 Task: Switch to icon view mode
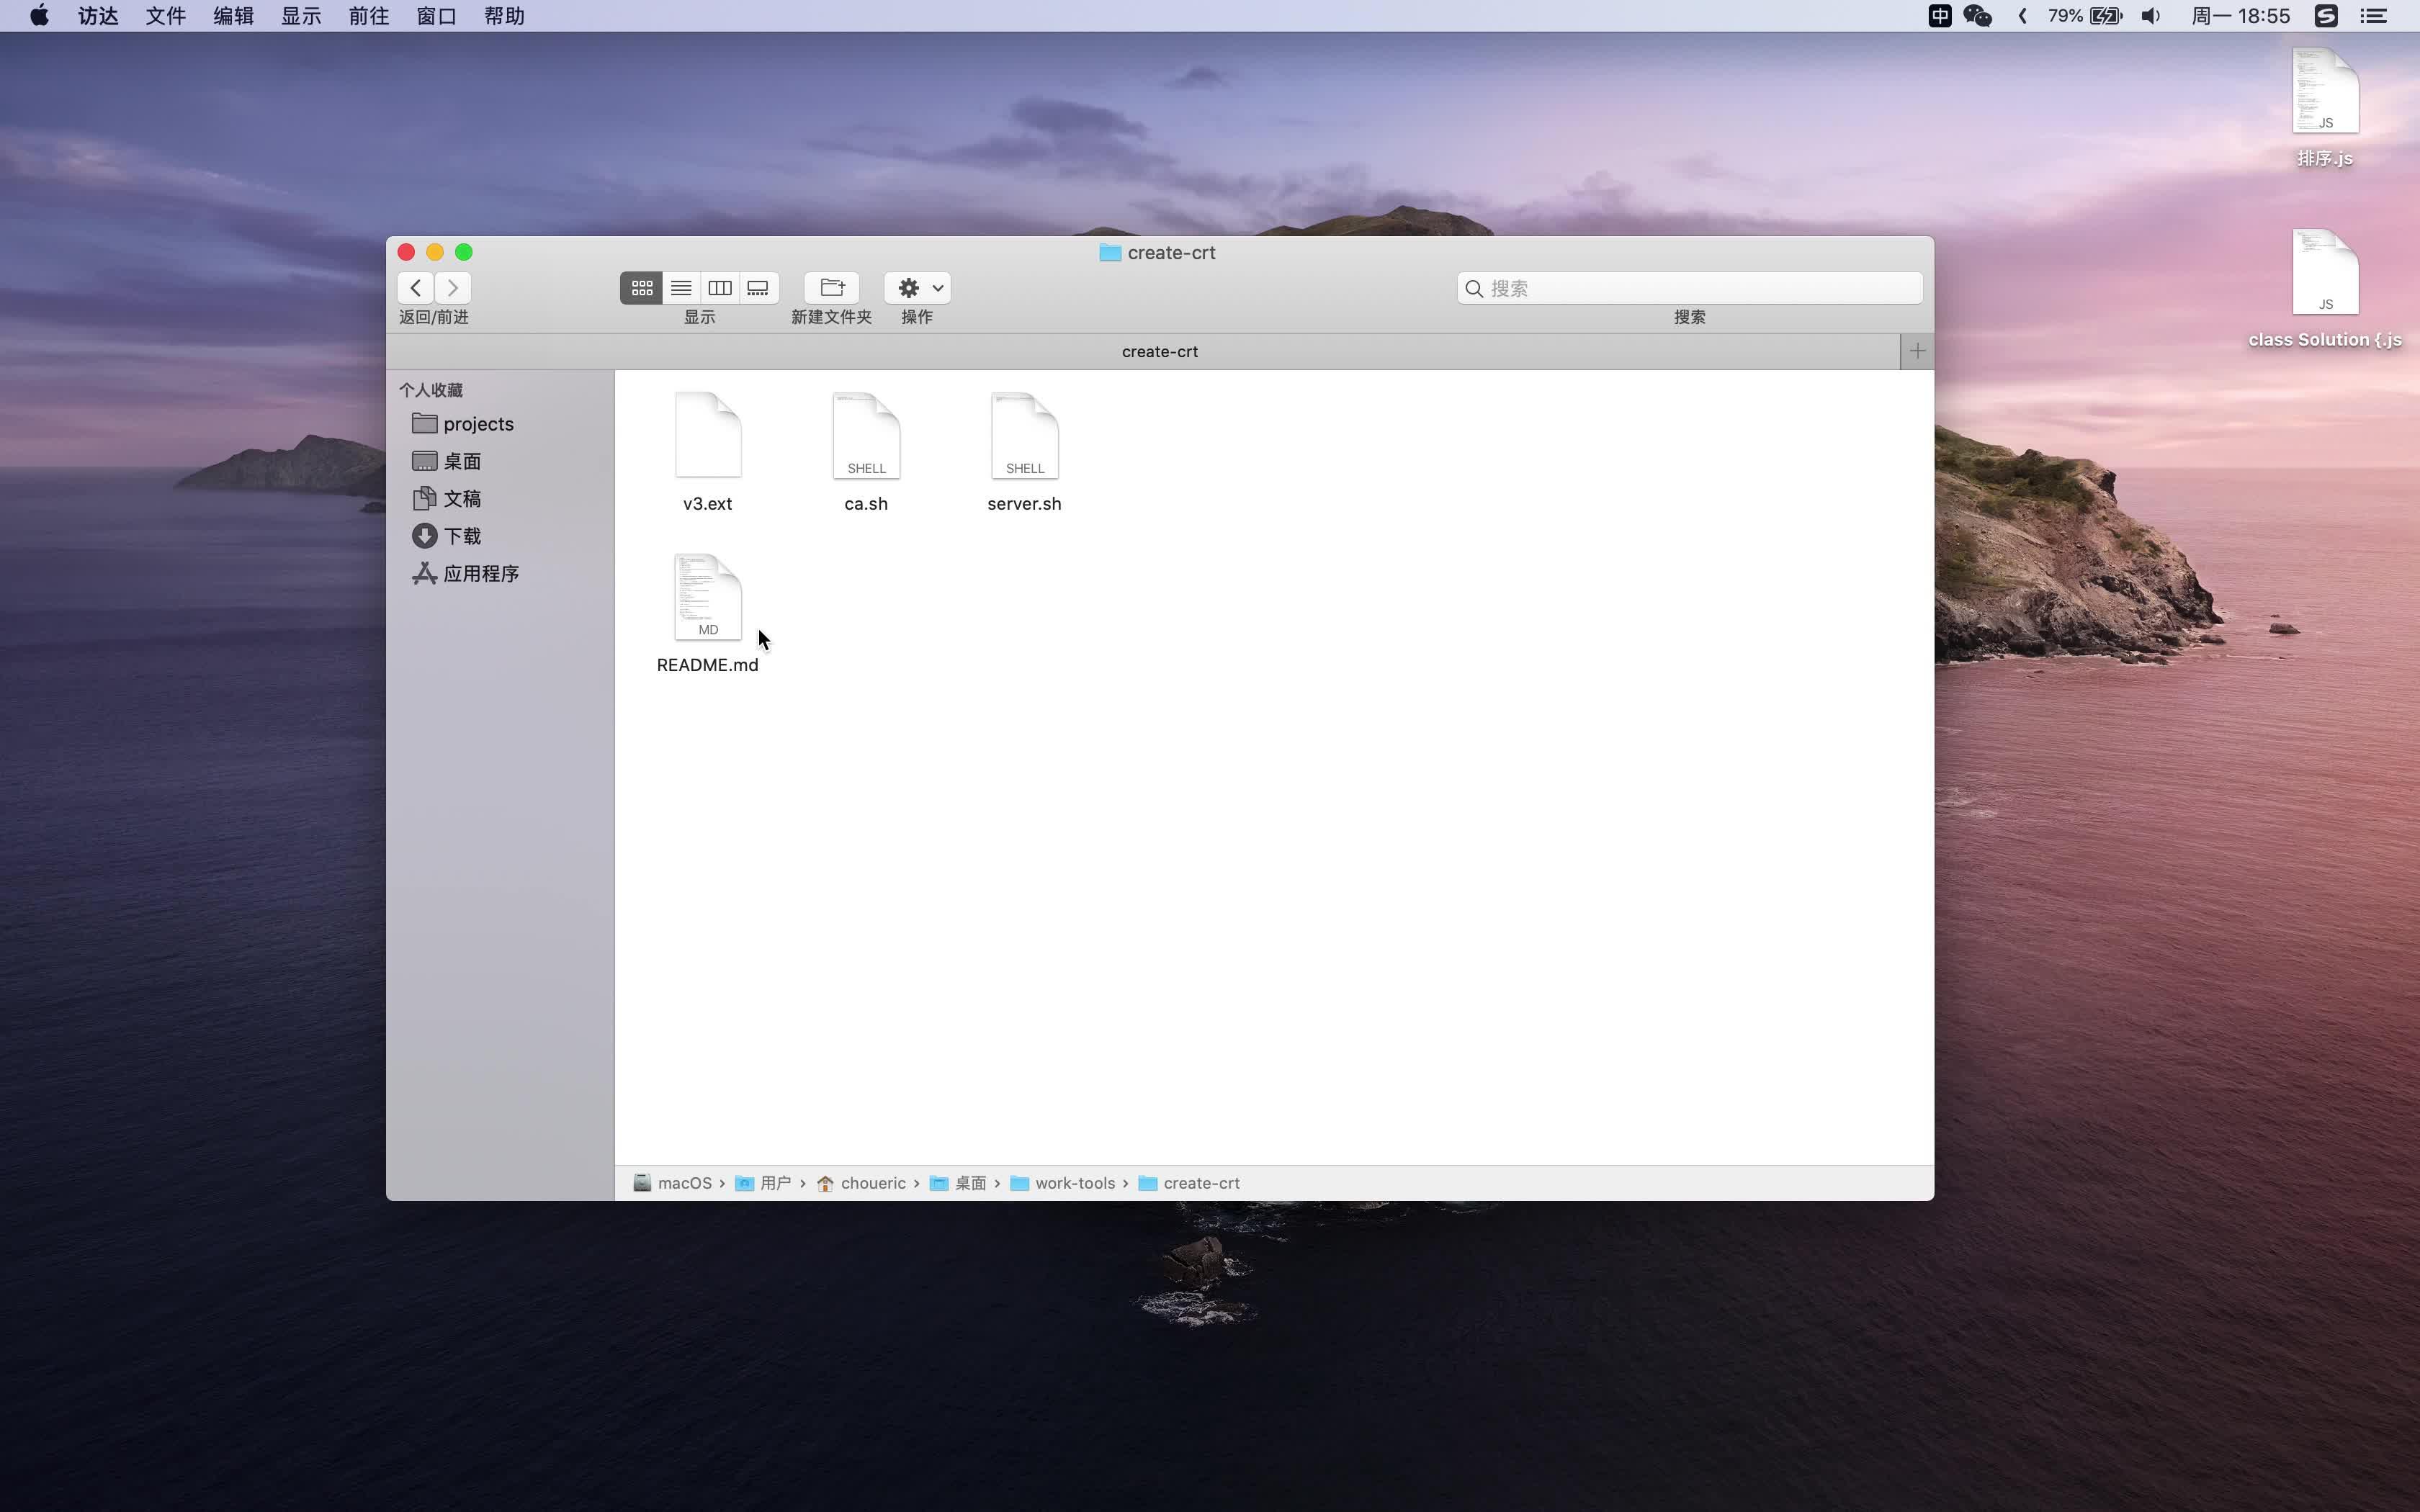[x=642, y=288]
